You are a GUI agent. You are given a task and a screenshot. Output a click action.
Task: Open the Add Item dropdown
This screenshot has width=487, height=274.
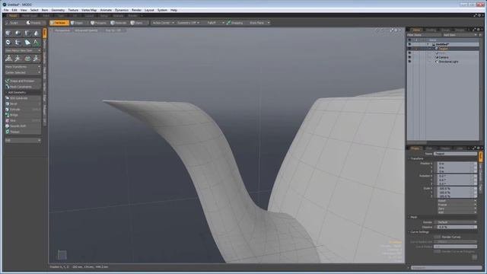pyautogui.click(x=460, y=35)
